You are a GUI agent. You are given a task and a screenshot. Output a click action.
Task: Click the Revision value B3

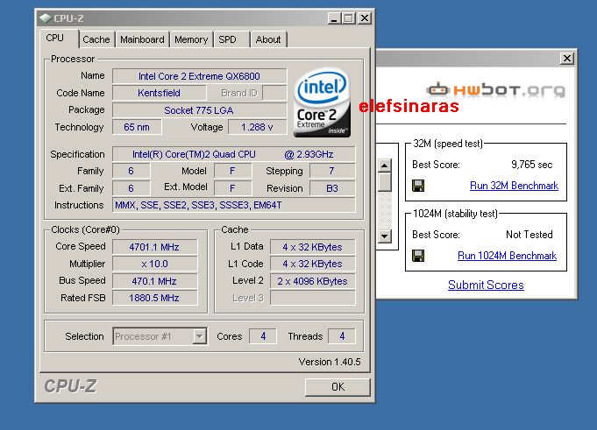click(x=332, y=188)
